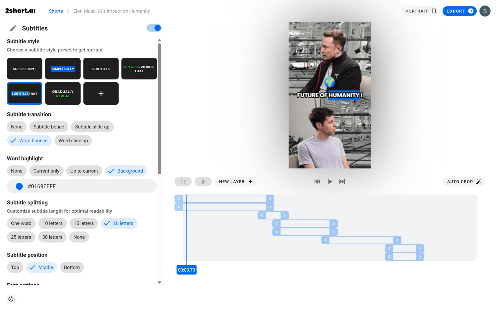Click the Export button

pos(460,11)
